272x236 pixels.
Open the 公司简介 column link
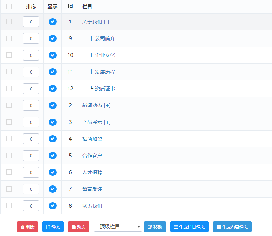(x=105, y=38)
